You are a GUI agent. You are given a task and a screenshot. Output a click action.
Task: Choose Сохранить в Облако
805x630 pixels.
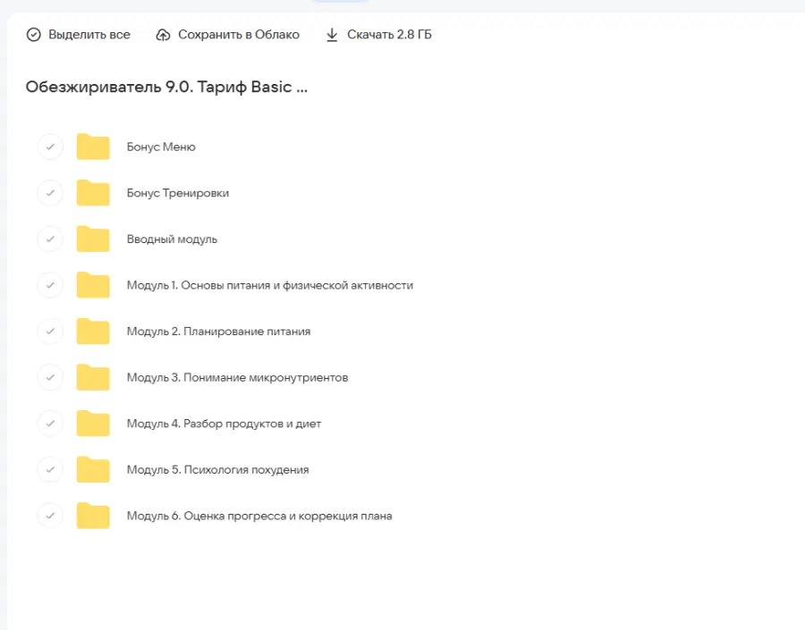238,35
